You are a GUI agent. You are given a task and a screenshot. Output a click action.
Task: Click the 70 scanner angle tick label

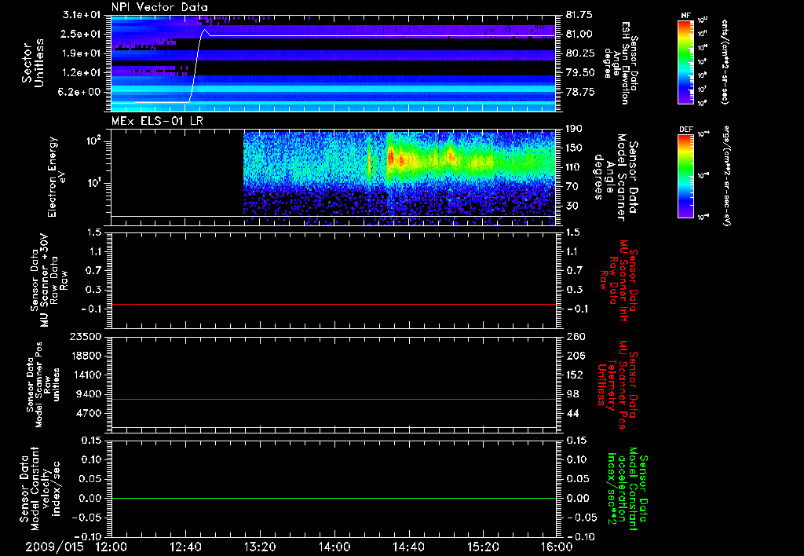pos(572,187)
